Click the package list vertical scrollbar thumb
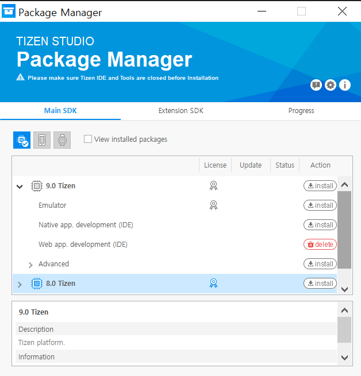This screenshot has height=376, width=361. (x=344, y=230)
